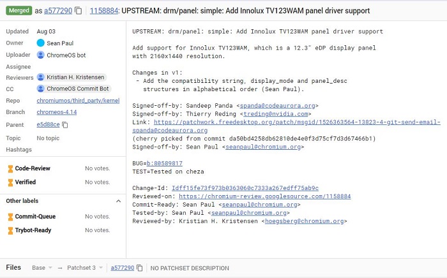Copy the a577290 commit hash beside Merged badge
The image size is (447, 278).
click(x=78, y=11)
